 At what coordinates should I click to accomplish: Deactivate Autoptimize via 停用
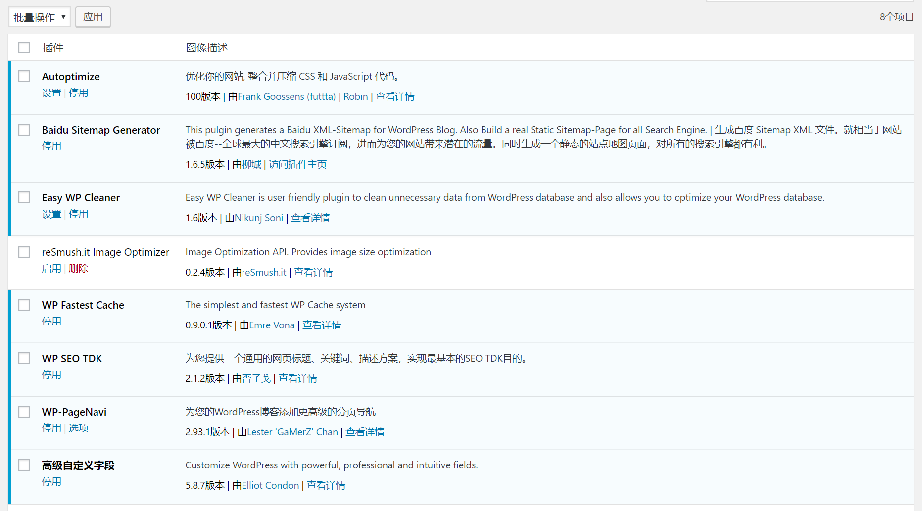tap(78, 93)
